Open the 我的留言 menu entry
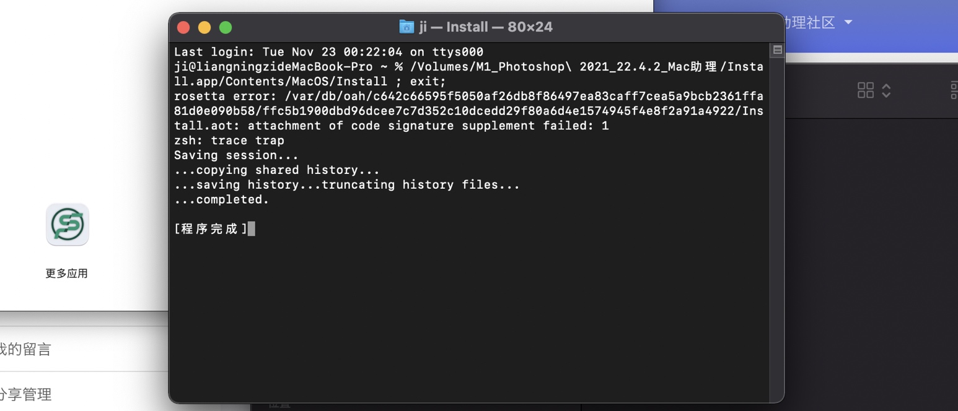This screenshot has width=958, height=411. coord(26,349)
